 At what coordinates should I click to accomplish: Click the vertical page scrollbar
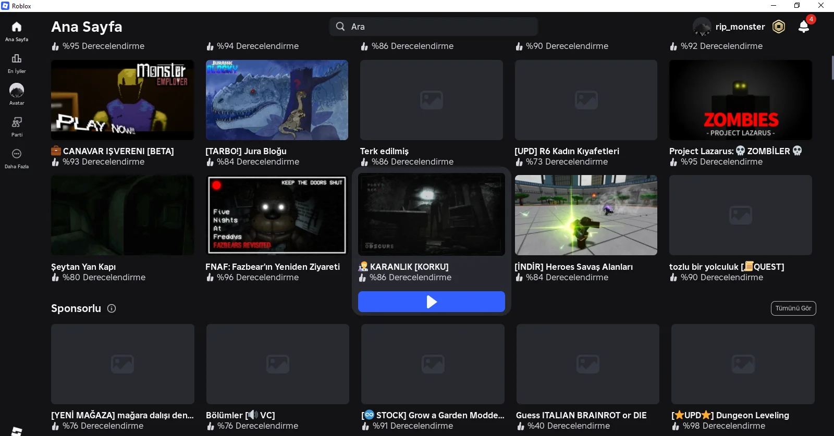pyautogui.click(x=832, y=68)
